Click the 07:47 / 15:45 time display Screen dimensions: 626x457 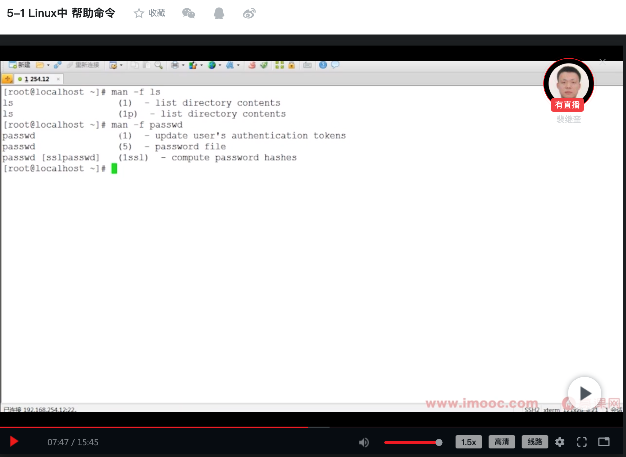coord(73,442)
